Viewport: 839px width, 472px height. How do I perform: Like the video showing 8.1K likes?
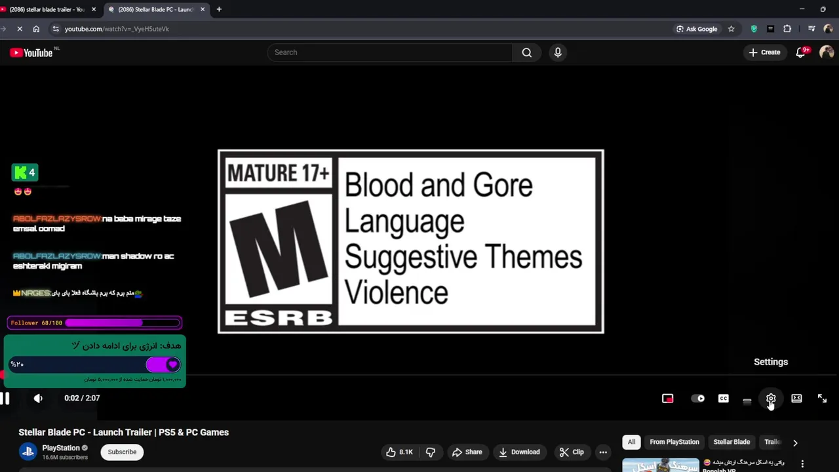pos(399,452)
